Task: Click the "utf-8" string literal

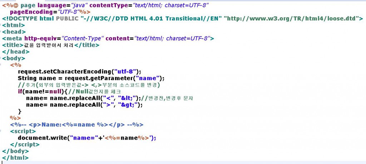Action: (x=125, y=71)
